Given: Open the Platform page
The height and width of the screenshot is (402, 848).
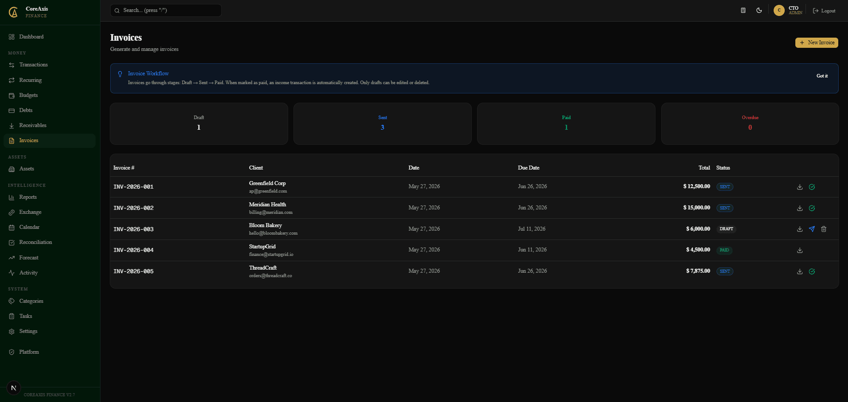Looking at the screenshot, I should point(50,352).
